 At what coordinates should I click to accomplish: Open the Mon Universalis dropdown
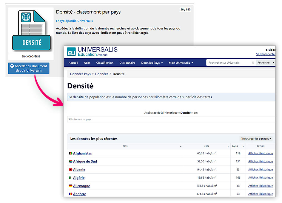(x=181, y=63)
